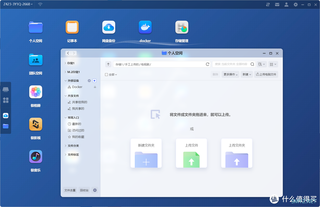Screen dimensions: 320x207
Task: Switch to cloud backup in left dock
Action: click(x=6, y=115)
